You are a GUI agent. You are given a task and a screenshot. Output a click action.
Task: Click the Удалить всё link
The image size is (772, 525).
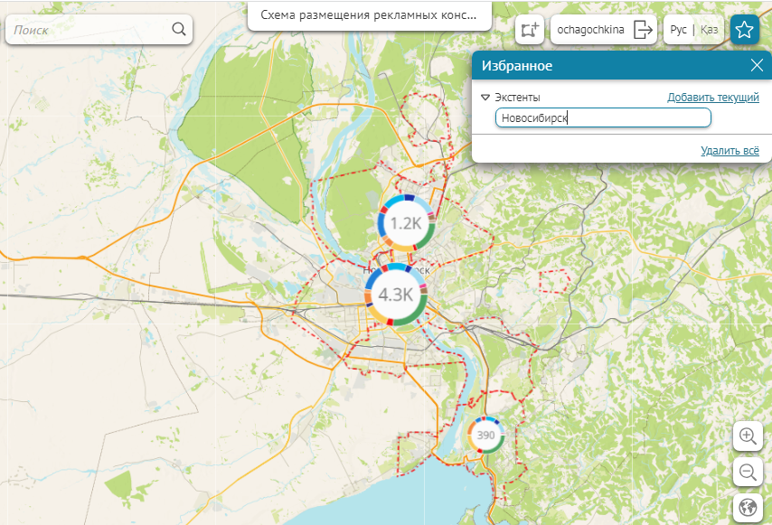[730, 151]
